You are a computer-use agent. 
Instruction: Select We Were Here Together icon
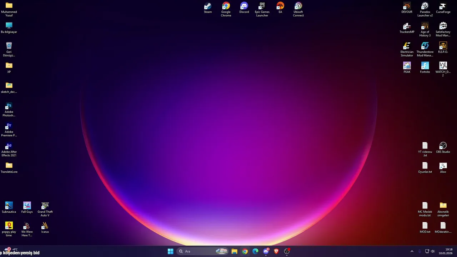click(27, 230)
